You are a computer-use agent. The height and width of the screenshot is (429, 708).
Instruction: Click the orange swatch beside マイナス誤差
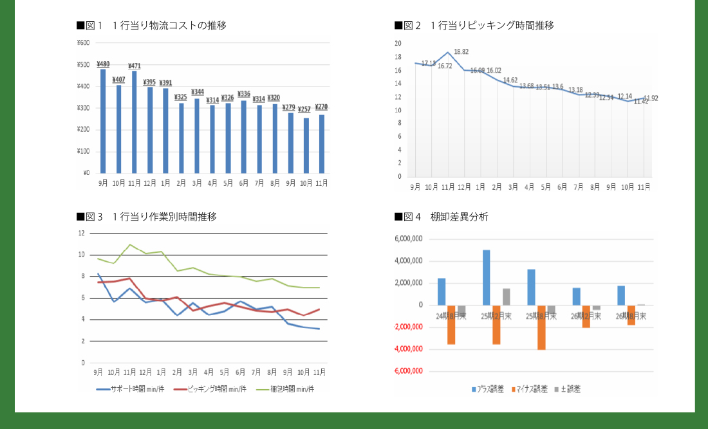pos(514,389)
